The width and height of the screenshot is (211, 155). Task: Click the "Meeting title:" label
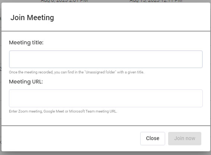point(26,42)
